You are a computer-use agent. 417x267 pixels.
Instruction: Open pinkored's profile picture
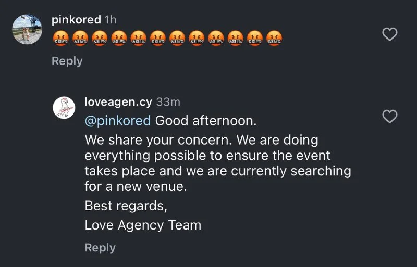click(26, 29)
